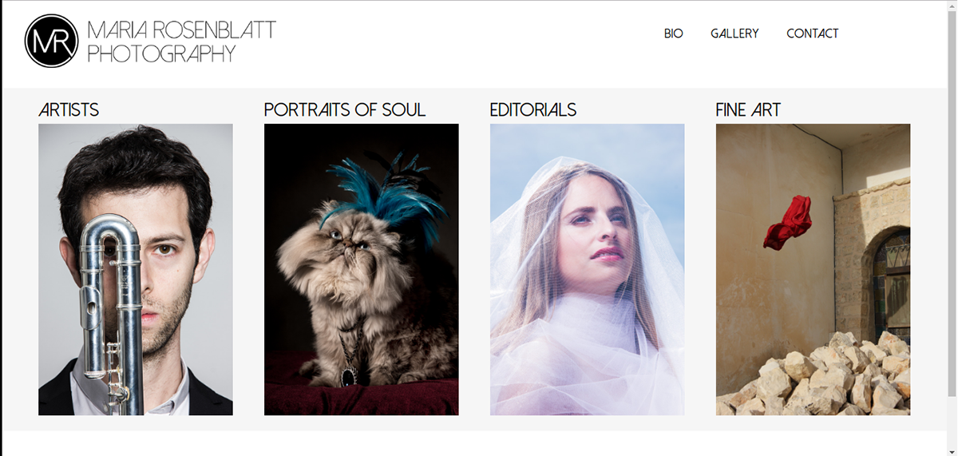Click the silver flute in Artists photo
Screen dimensions: 958x456
point(113,313)
